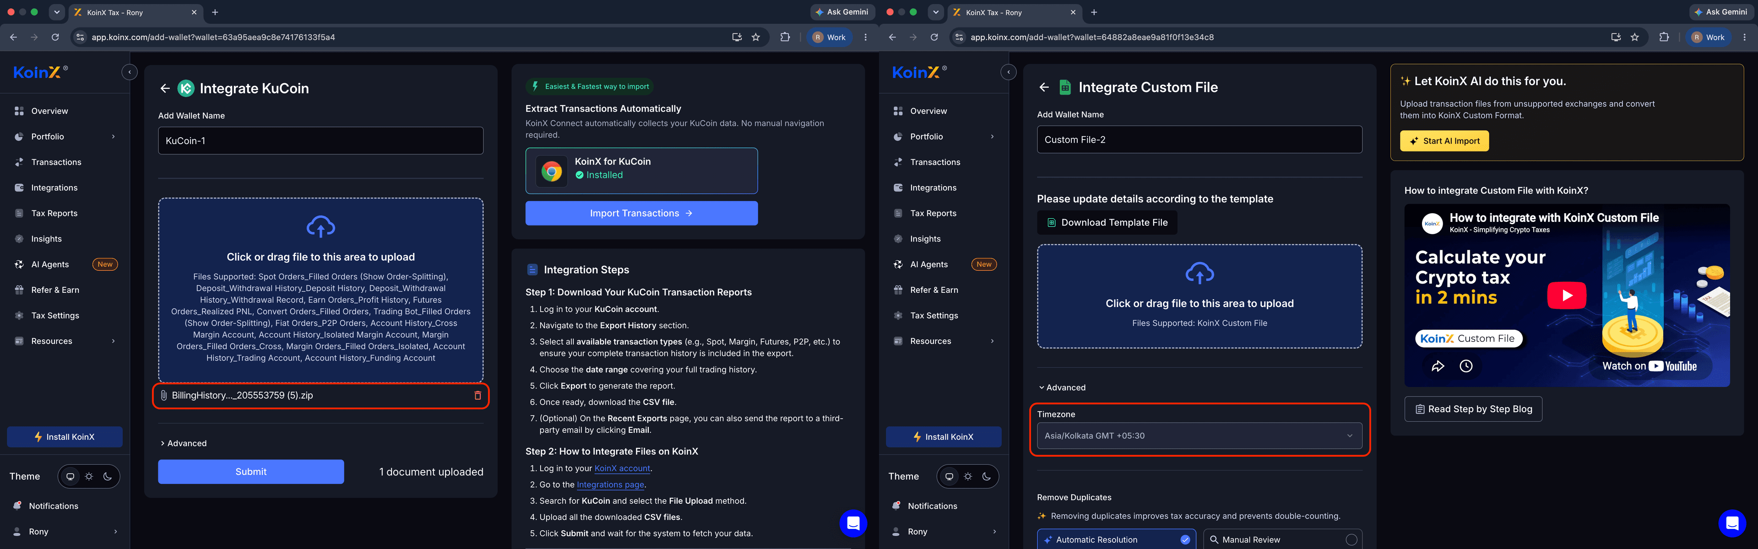Play the KoinX Custom File YouTube video
1758x549 pixels.
(x=1566, y=295)
